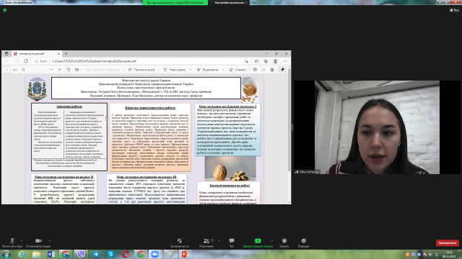This screenshot has width=462, height=259.
Task: Open Internet Explorer from taskbar
Action: [21, 254]
